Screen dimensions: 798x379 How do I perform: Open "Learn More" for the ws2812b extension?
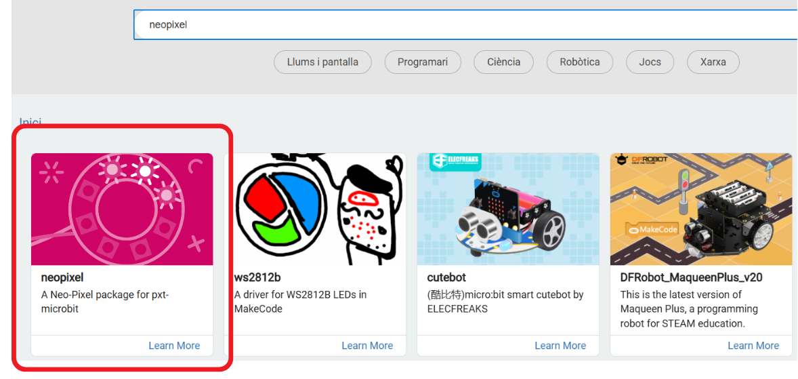click(367, 346)
